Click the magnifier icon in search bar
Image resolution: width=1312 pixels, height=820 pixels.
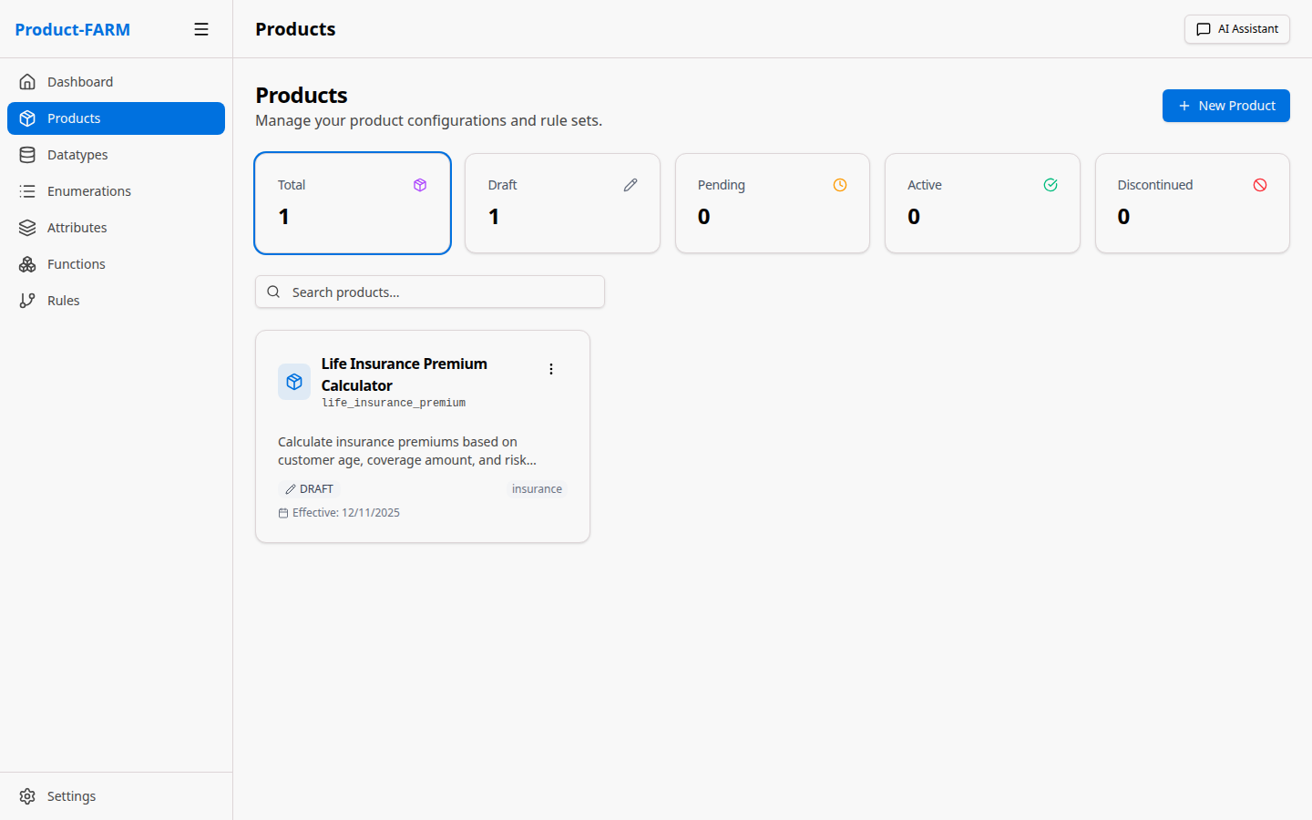pos(273,292)
